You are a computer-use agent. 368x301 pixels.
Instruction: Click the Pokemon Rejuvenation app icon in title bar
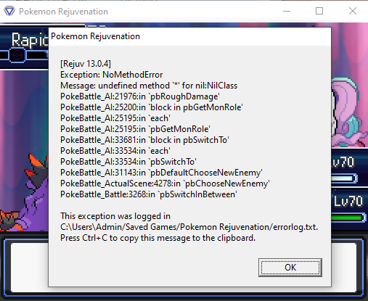pyautogui.click(x=9, y=11)
